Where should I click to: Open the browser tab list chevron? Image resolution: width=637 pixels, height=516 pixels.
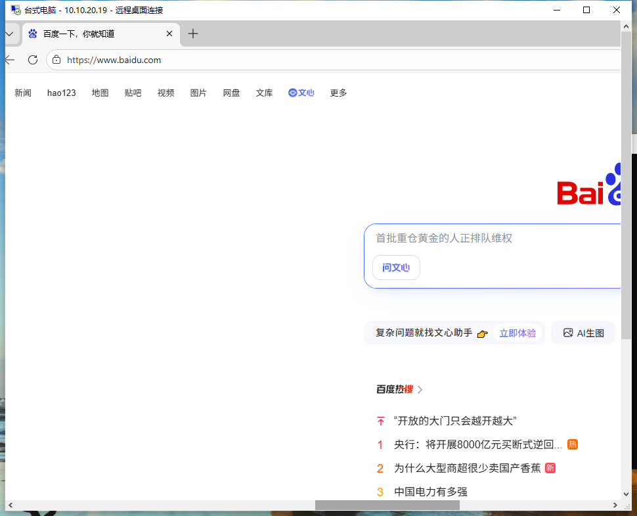point(10,34)
